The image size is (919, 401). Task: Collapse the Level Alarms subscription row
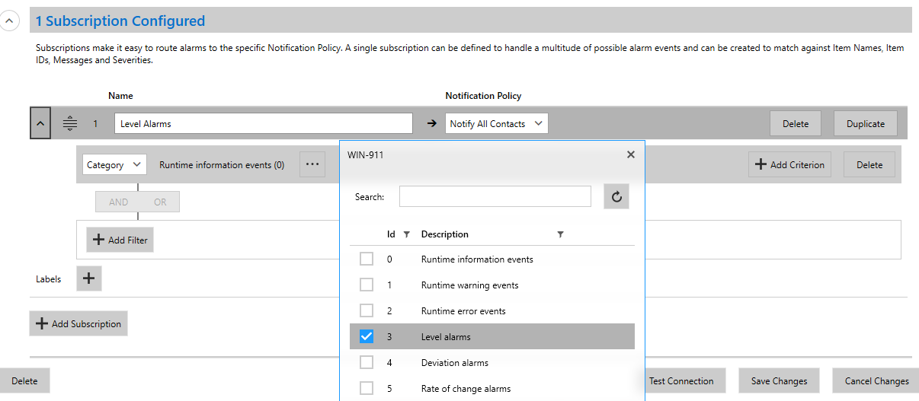40,123
